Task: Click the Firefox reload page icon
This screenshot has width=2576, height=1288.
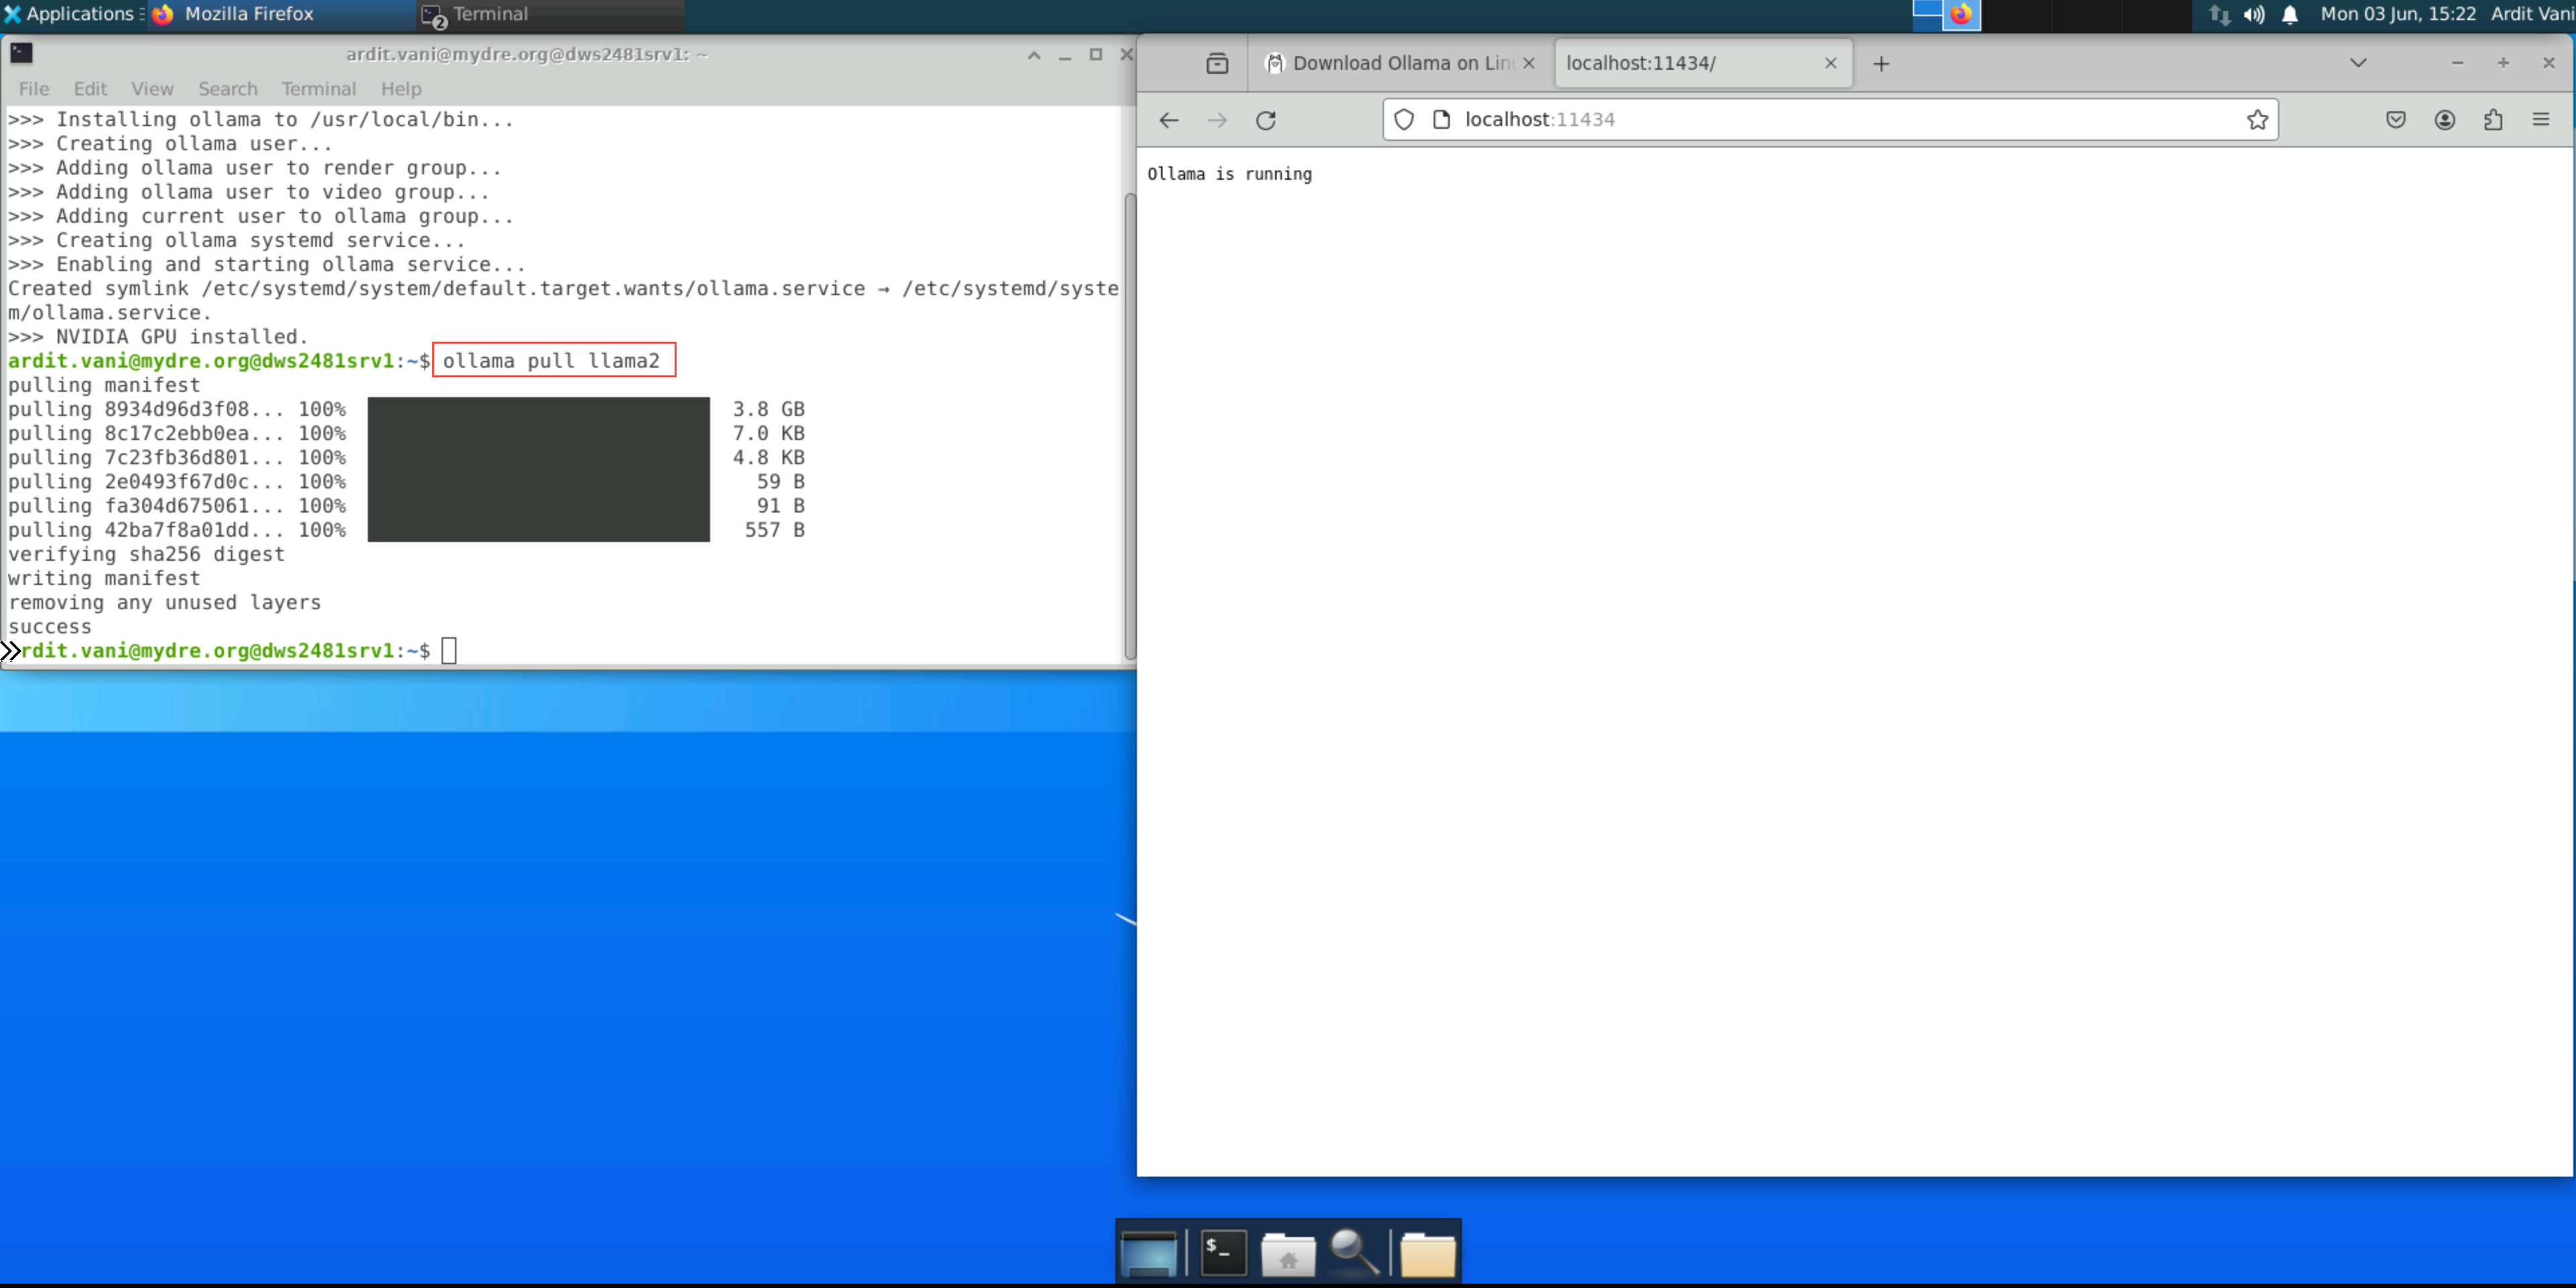Action: [x=1265, y=120]
